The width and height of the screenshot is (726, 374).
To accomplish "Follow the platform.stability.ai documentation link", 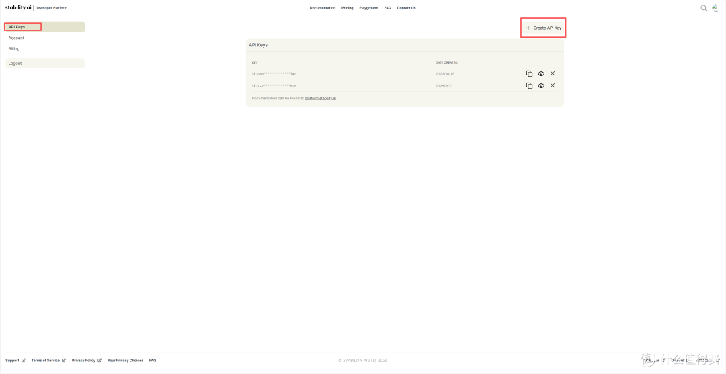I will [x=321, y=98].
